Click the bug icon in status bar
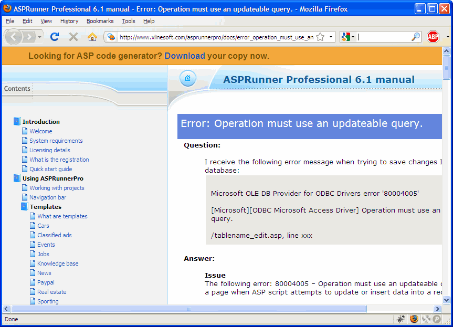Screen dimensions: 453x327 [401, 319]
